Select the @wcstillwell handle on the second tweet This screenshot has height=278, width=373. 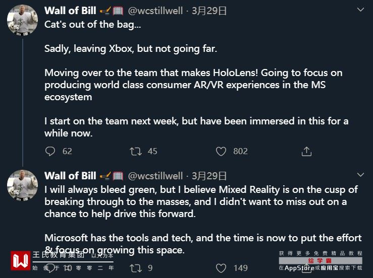point(155,176)
